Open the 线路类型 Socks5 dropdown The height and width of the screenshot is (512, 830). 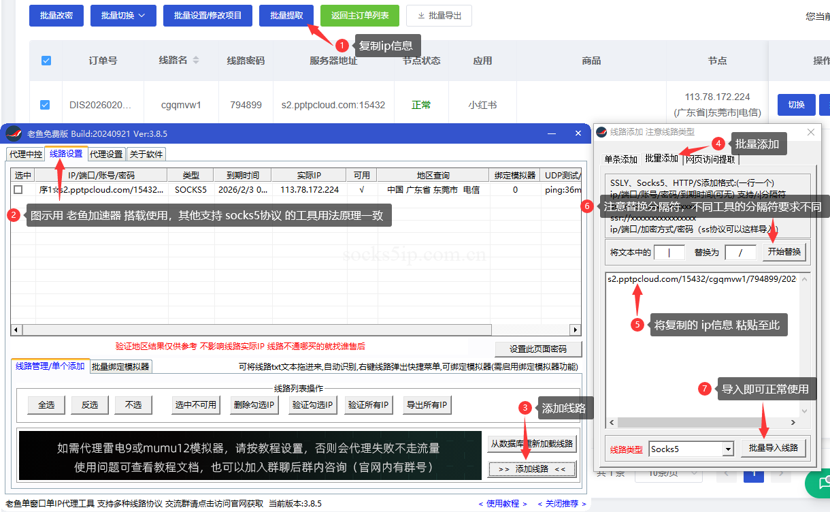(x=729, y=448)
